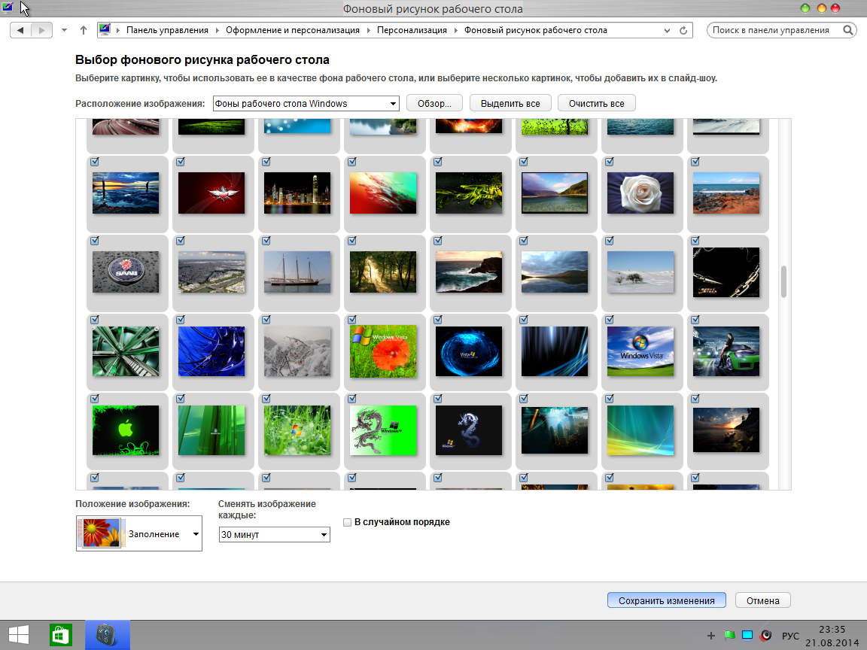Expand the address bar history dropdown
The image size is (867, 650).
click(x=667, y=30)
